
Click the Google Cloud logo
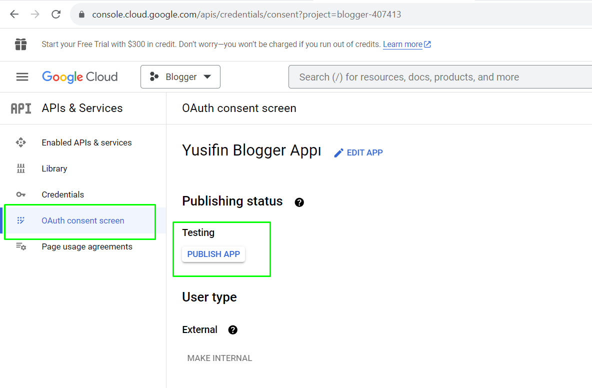click(79, 77)
